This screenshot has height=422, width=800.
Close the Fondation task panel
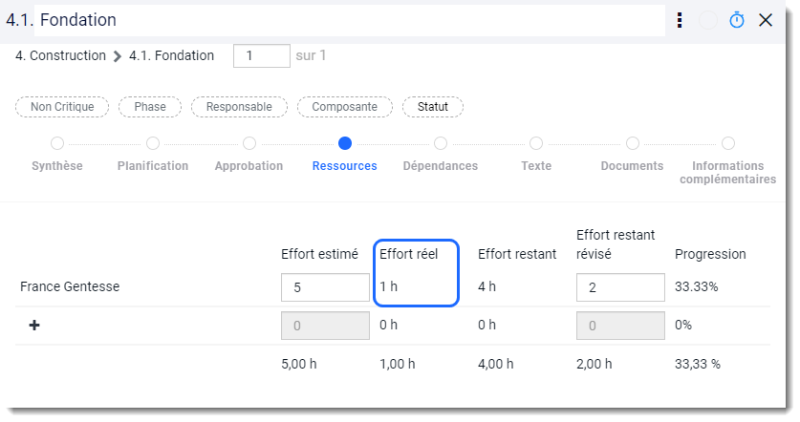point(766,20)
